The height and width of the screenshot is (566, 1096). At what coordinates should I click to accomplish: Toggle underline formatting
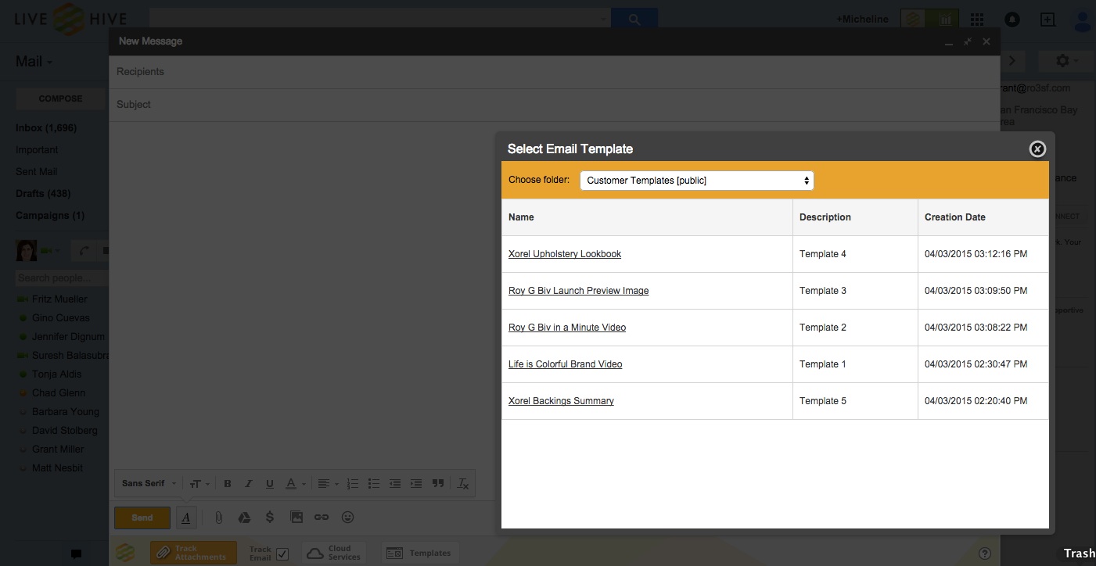point(269,483)
